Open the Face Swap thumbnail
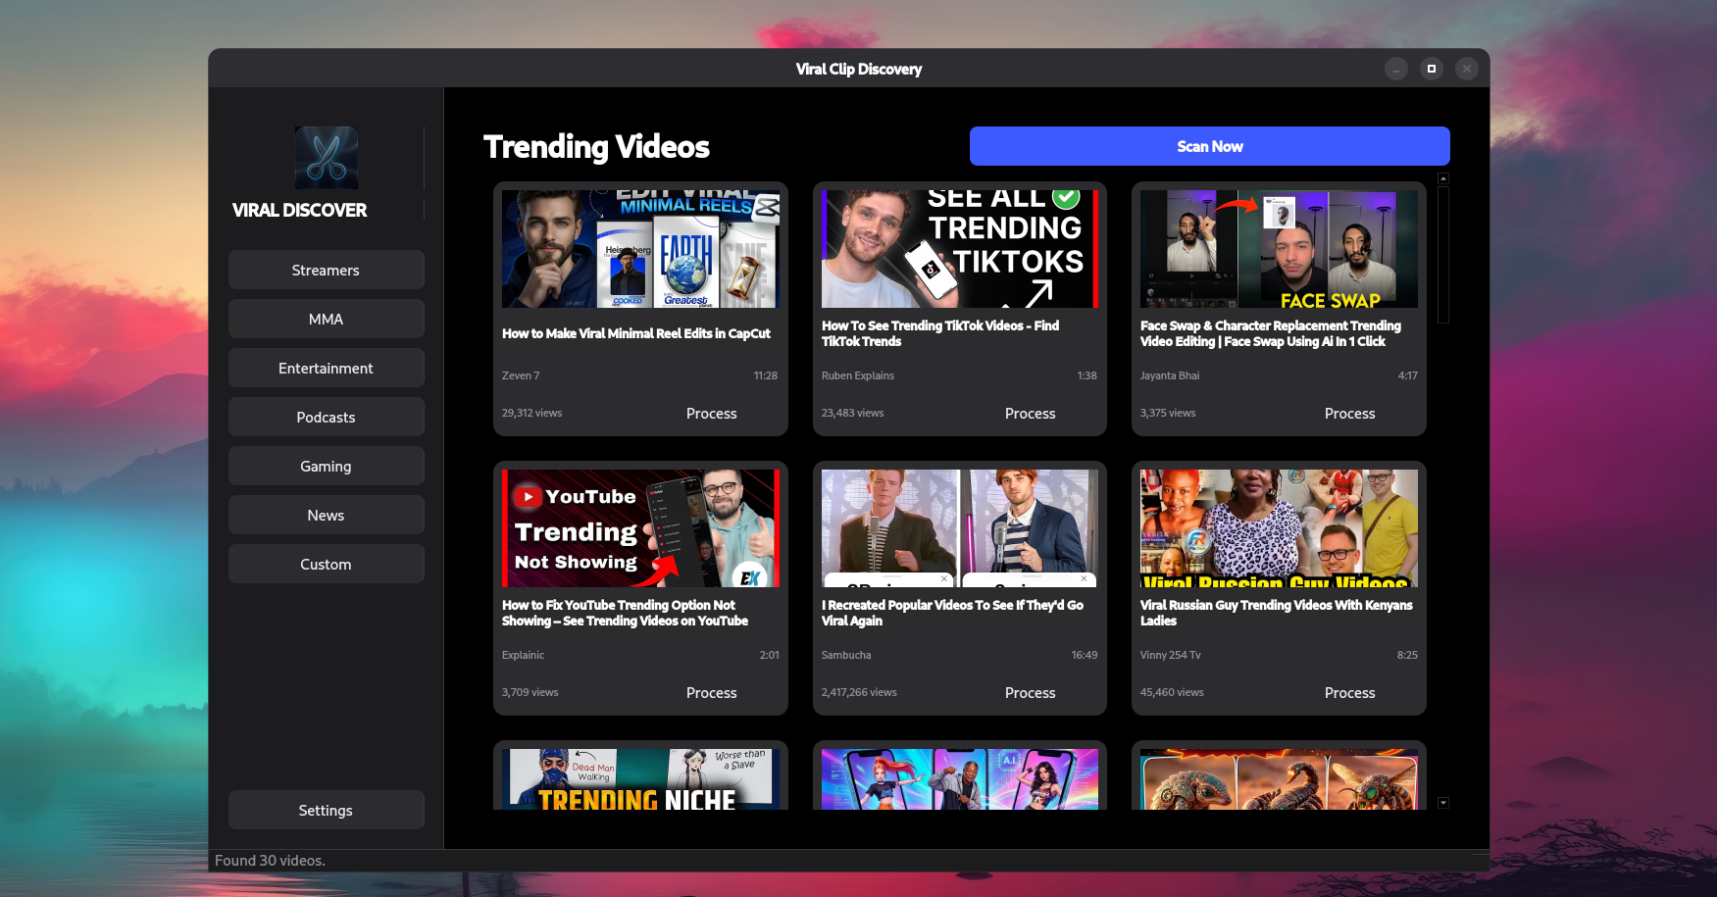 pos(1279,249)
